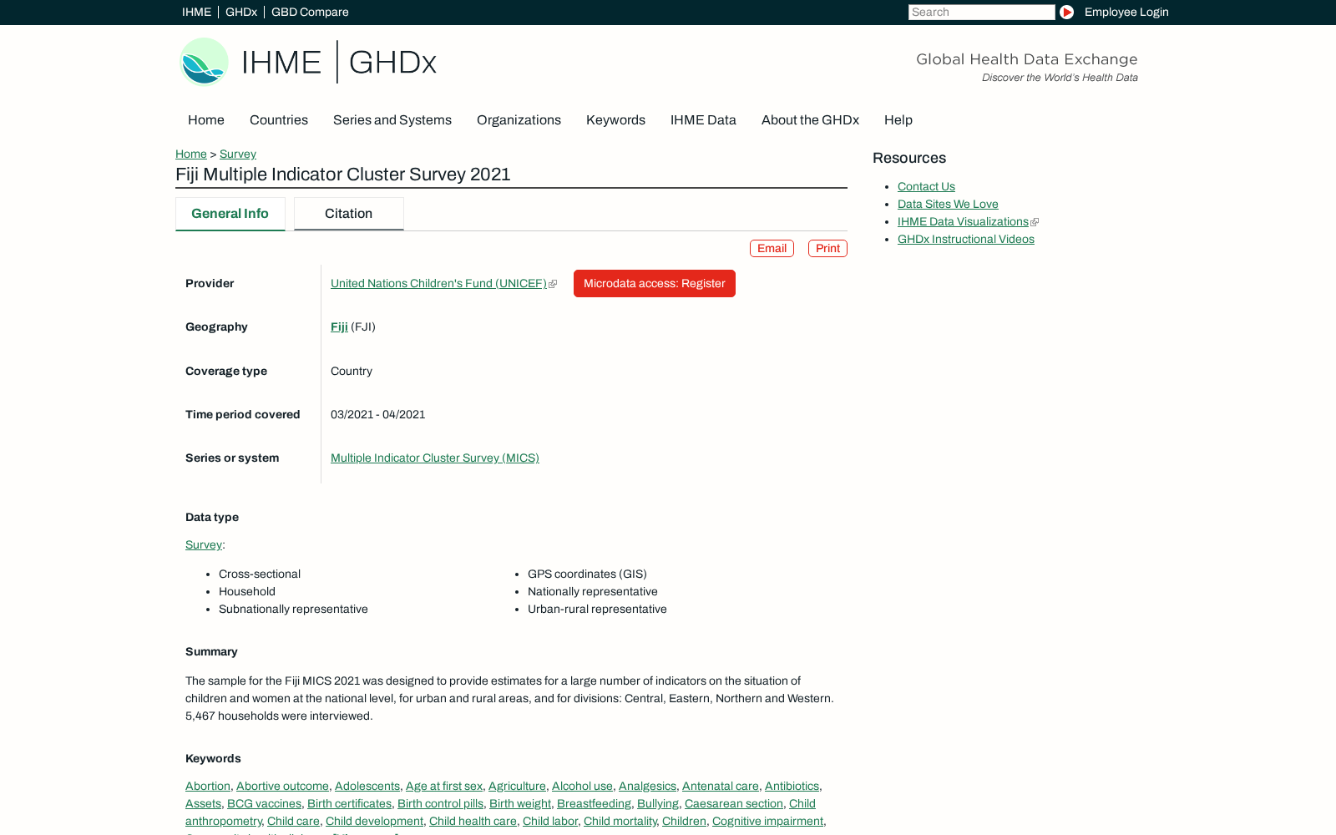1336x835 pixels.
Task: Click the Child health care keyword
Action: tap(473, 821)
